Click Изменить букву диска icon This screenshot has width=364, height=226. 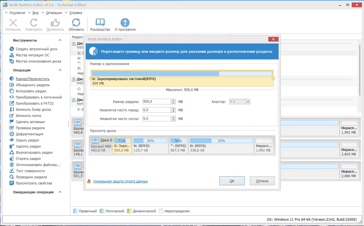click(12, 109)
